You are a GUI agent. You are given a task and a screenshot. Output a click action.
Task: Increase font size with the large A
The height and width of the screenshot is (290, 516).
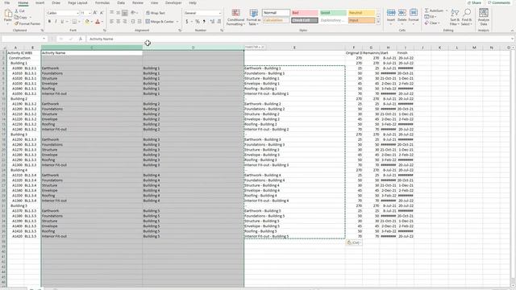pos(95,13)
